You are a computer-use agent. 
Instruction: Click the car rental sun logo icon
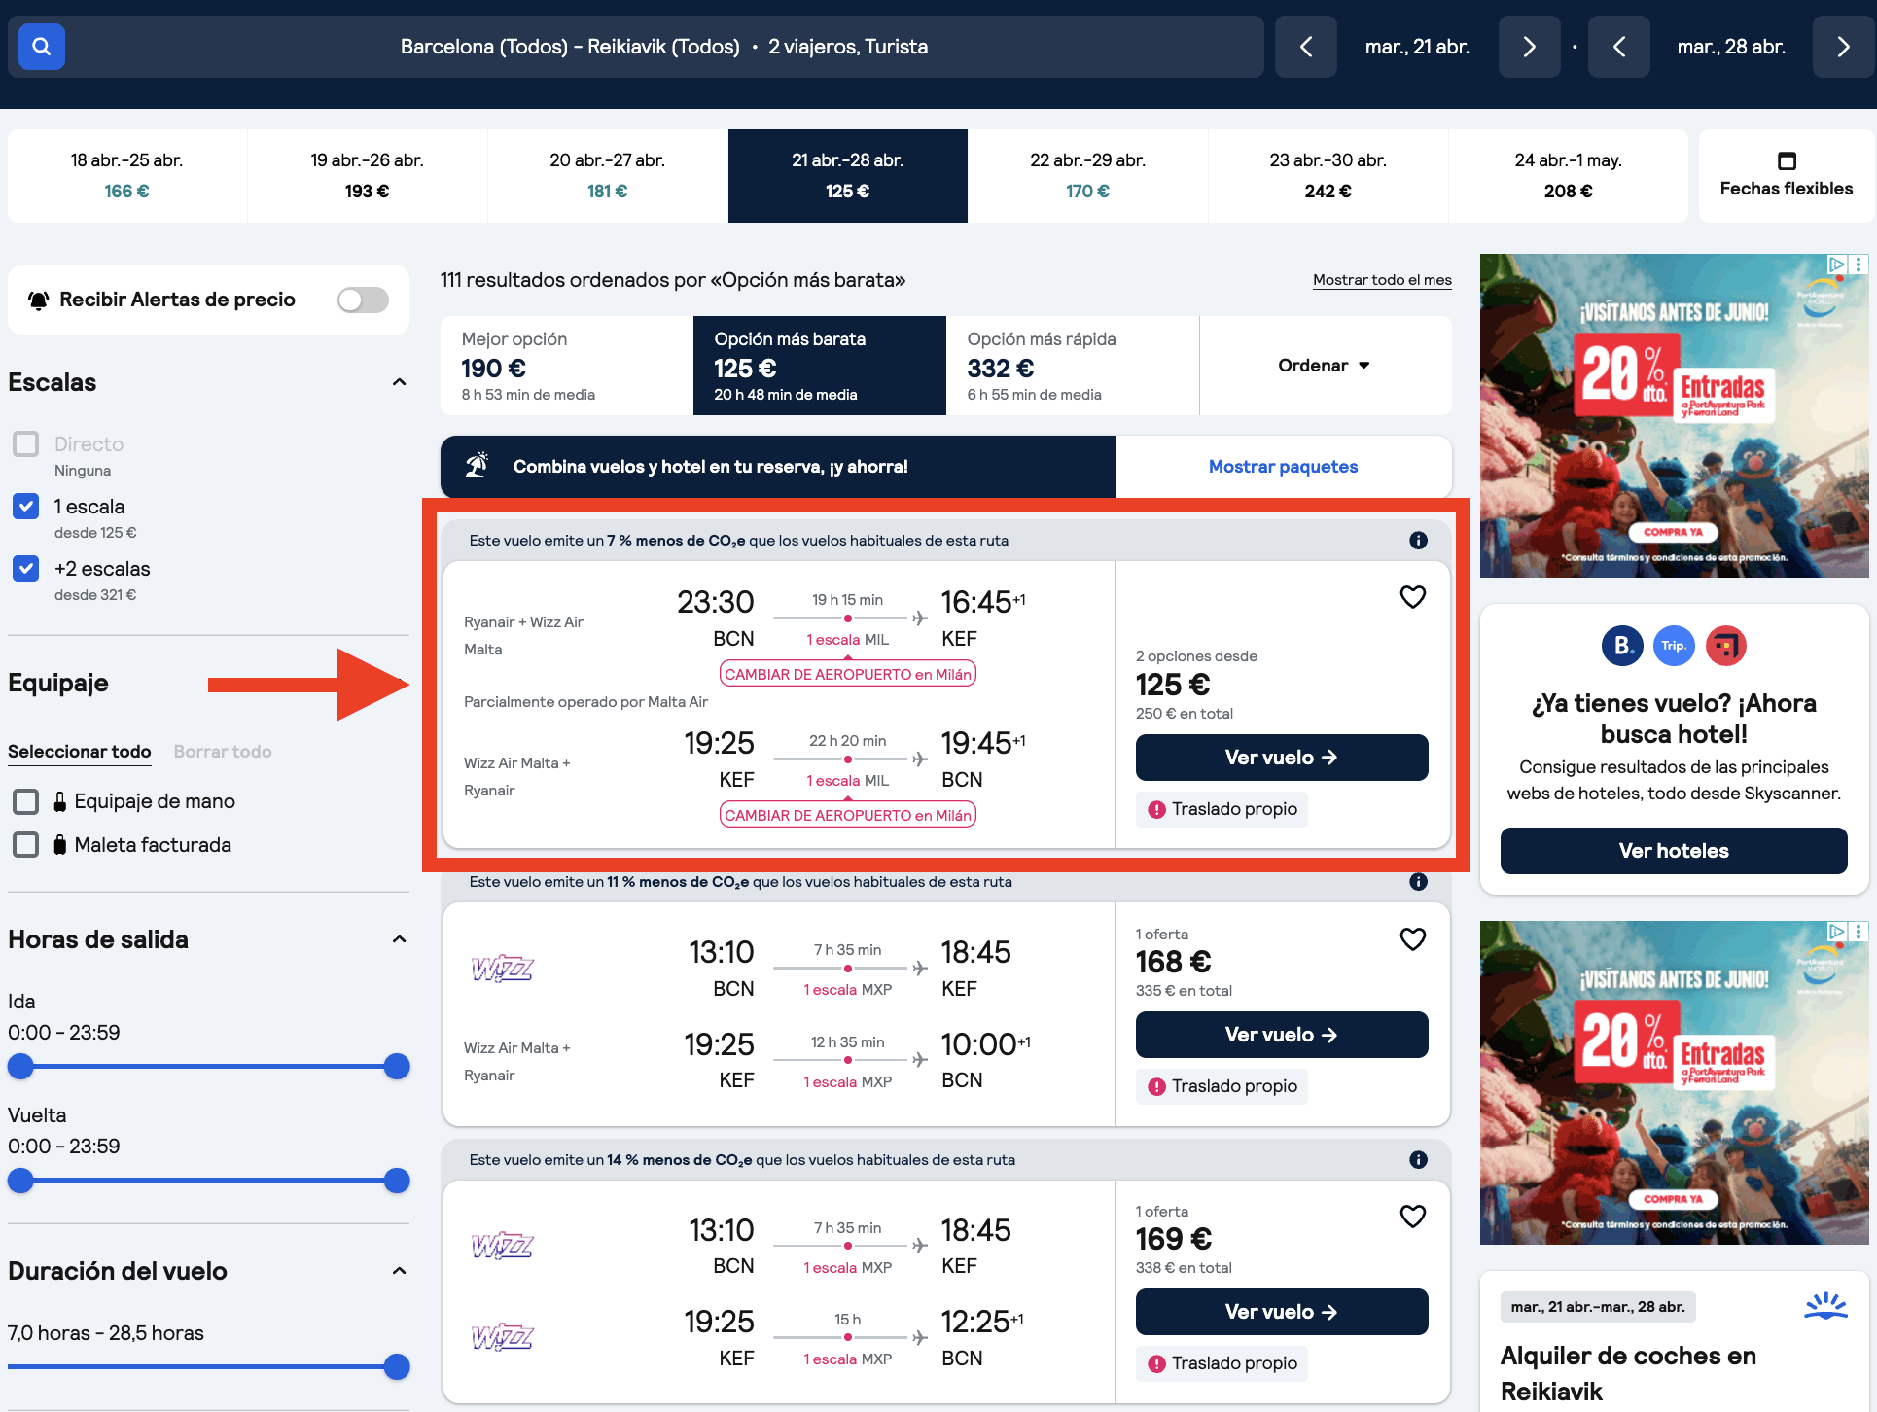point(1825,1306)
